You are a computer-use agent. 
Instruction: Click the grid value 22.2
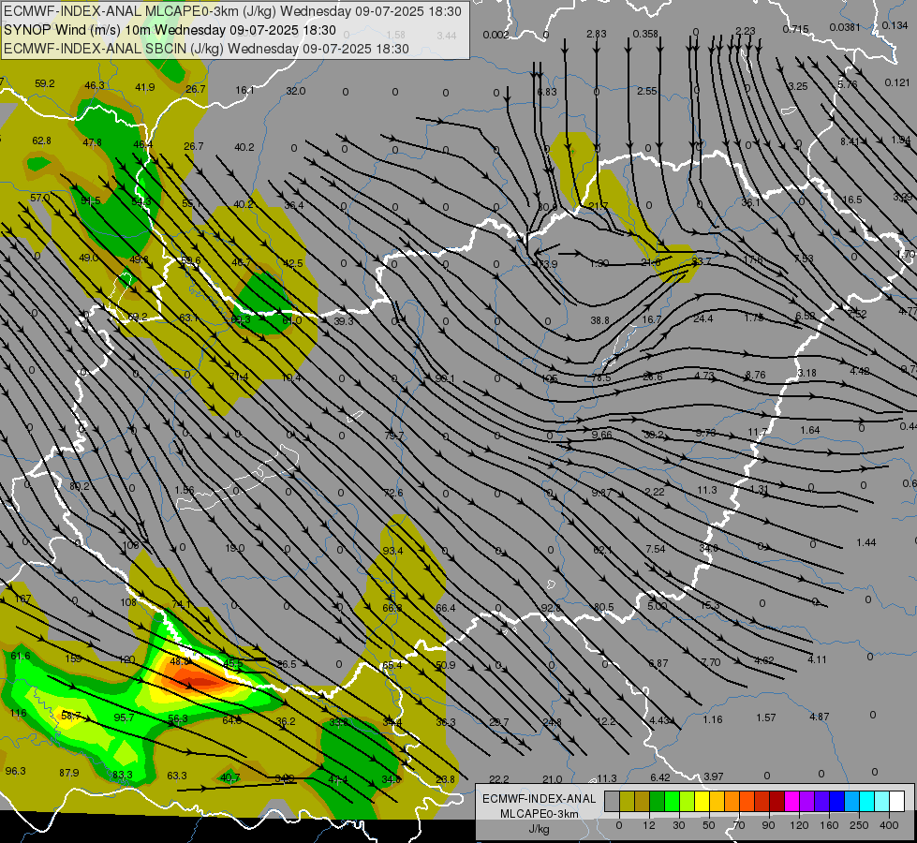498,778
